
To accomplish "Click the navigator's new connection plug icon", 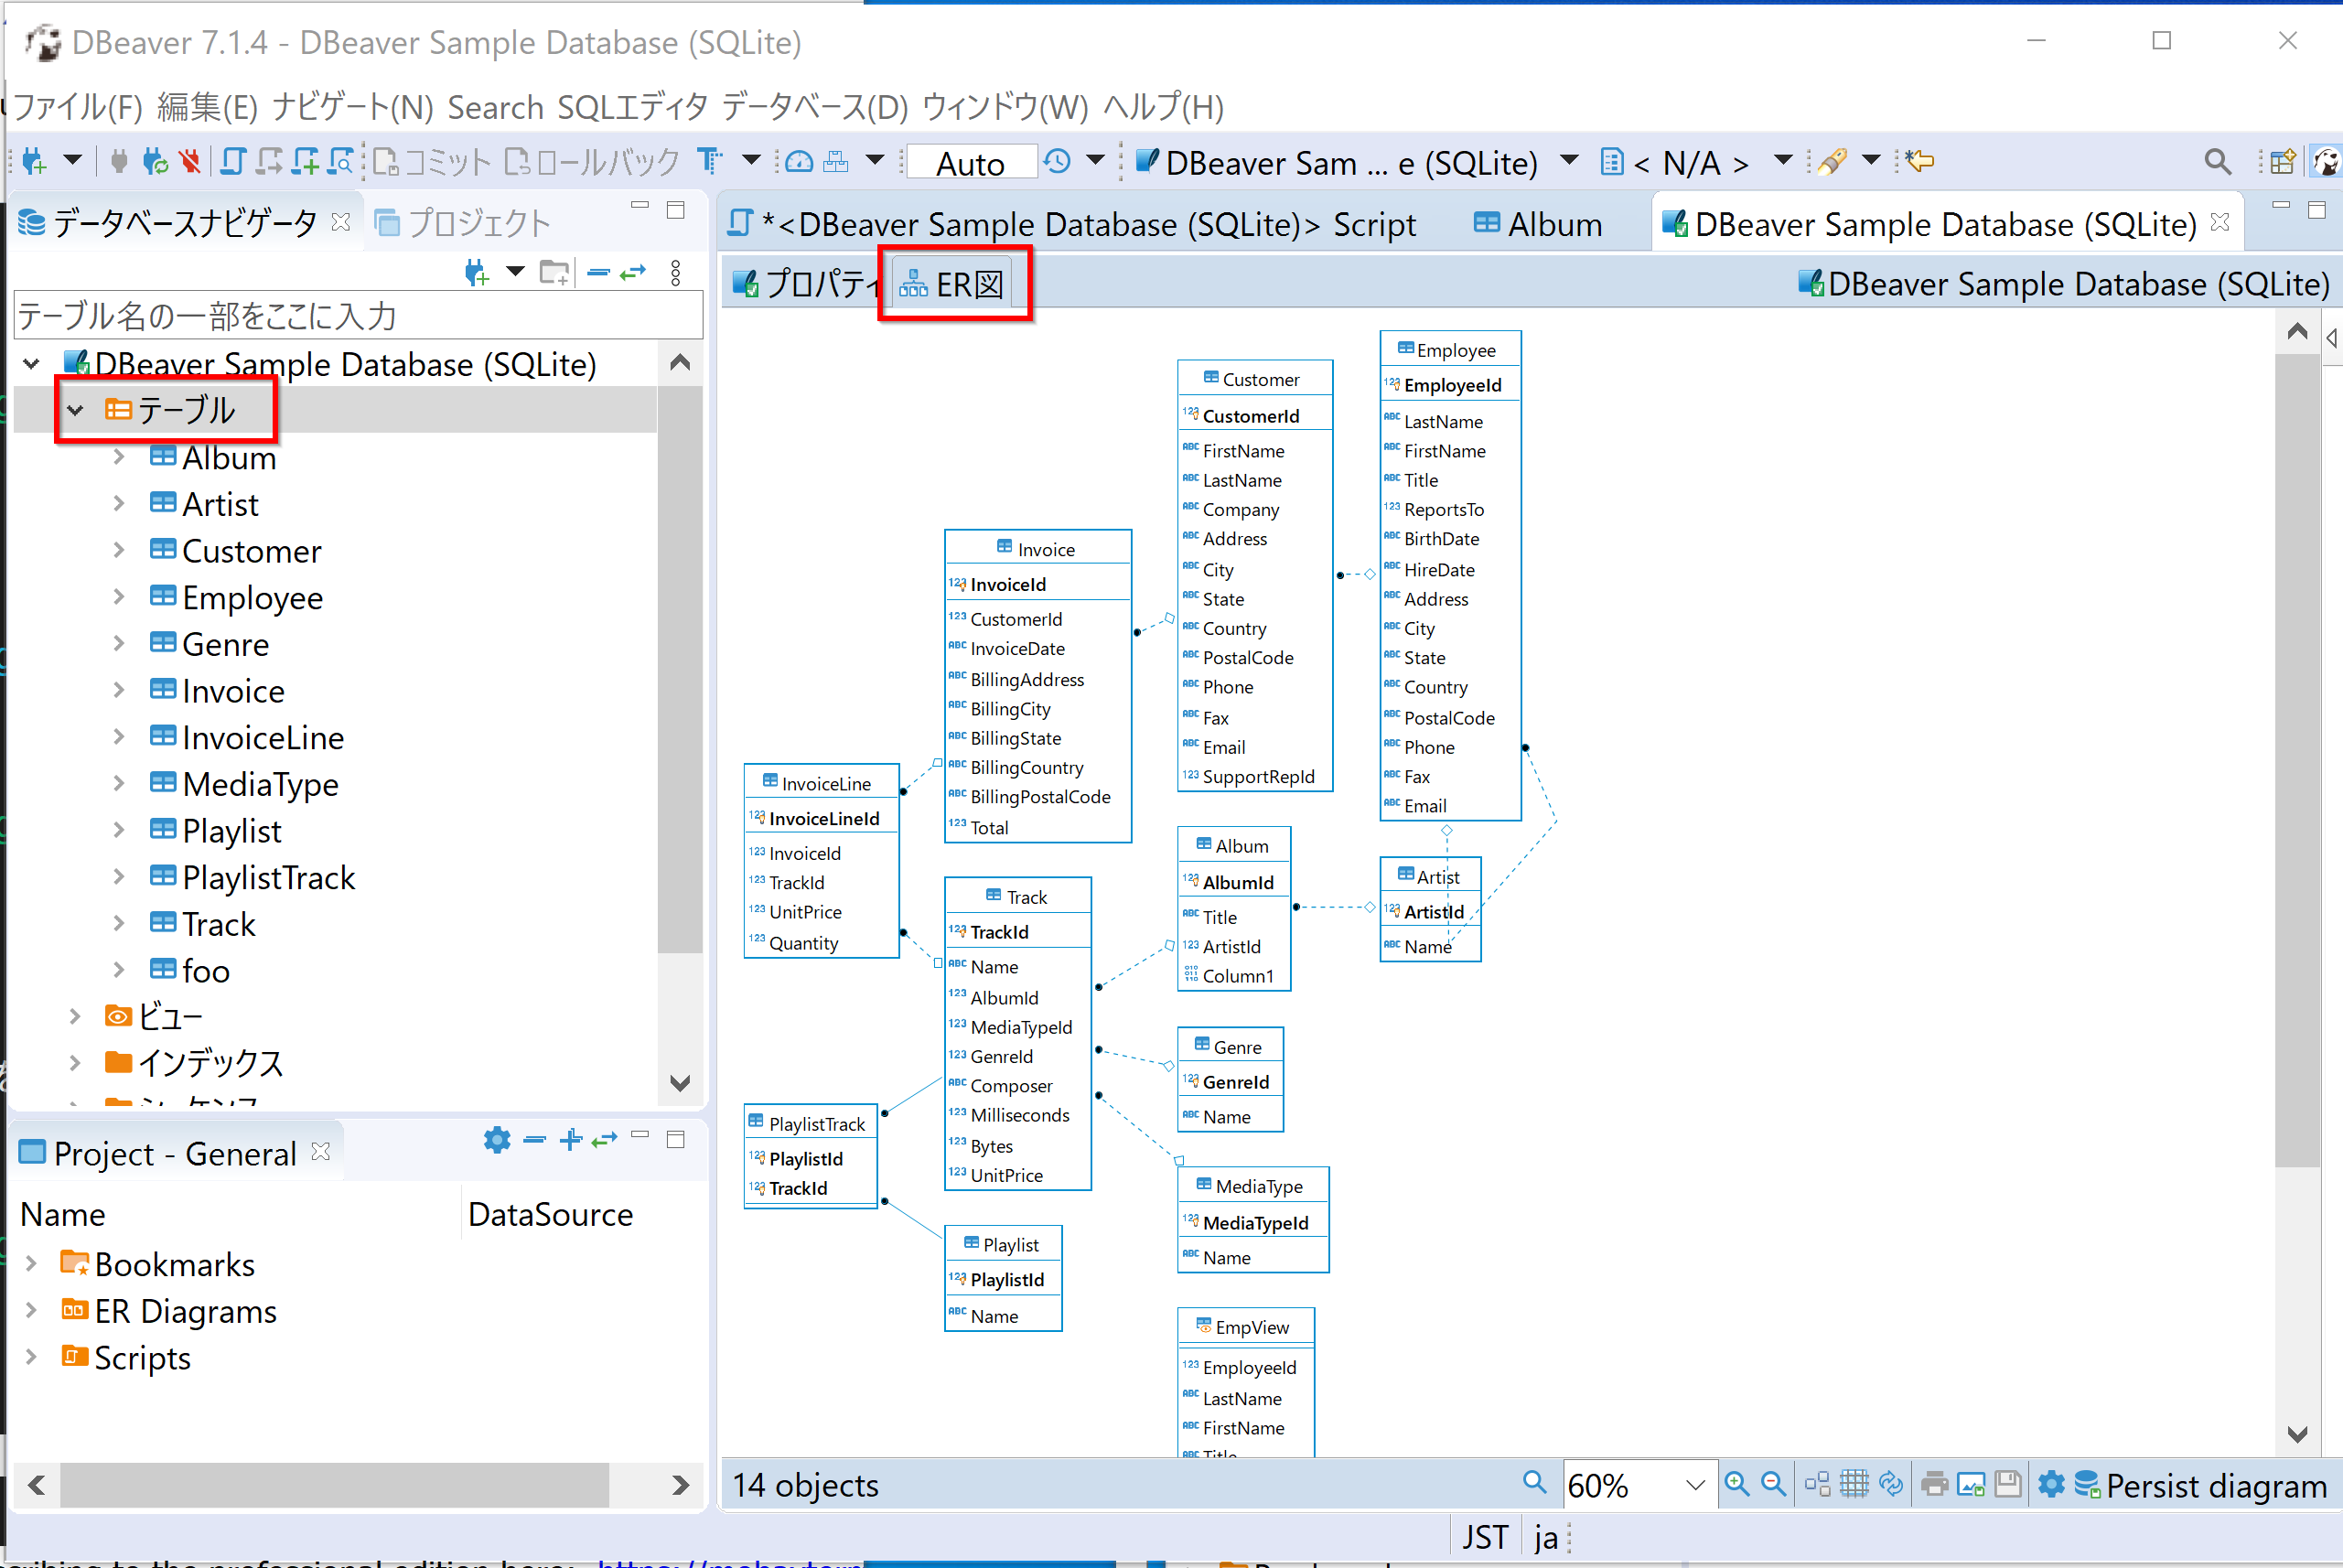I will (476, 272).
